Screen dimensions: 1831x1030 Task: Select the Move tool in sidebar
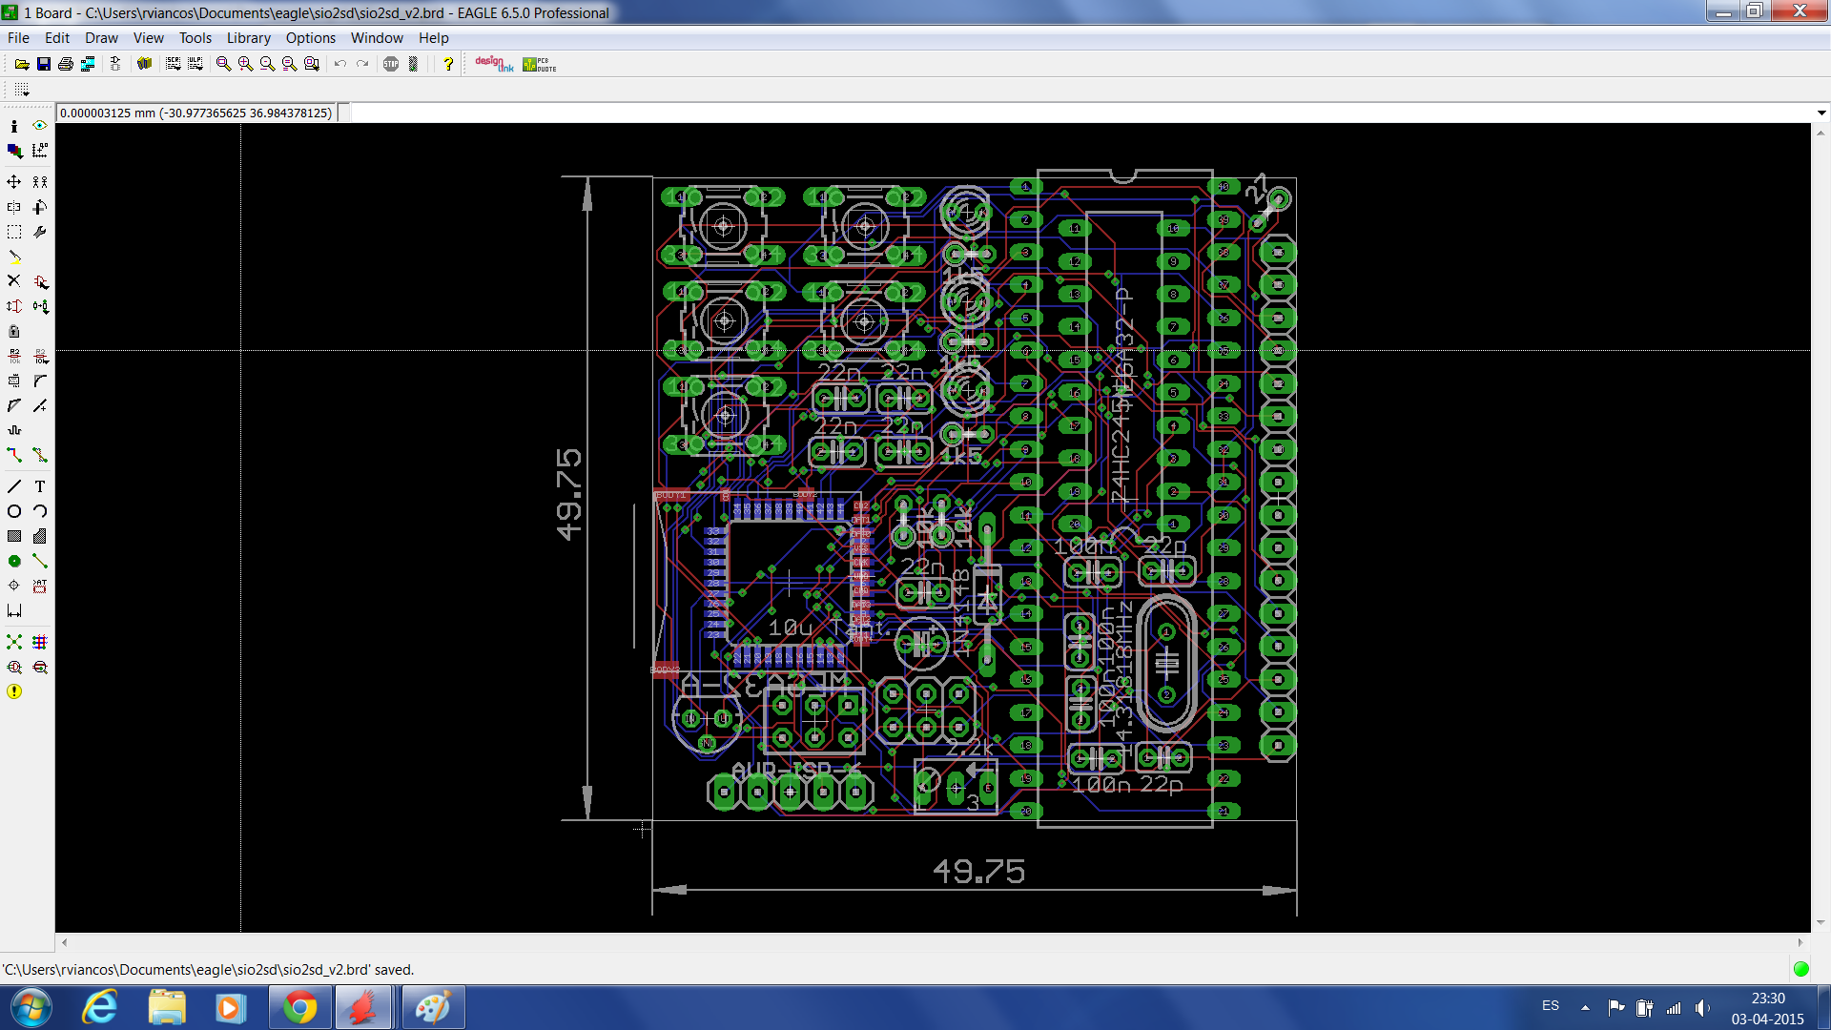(x=14, y=181)
